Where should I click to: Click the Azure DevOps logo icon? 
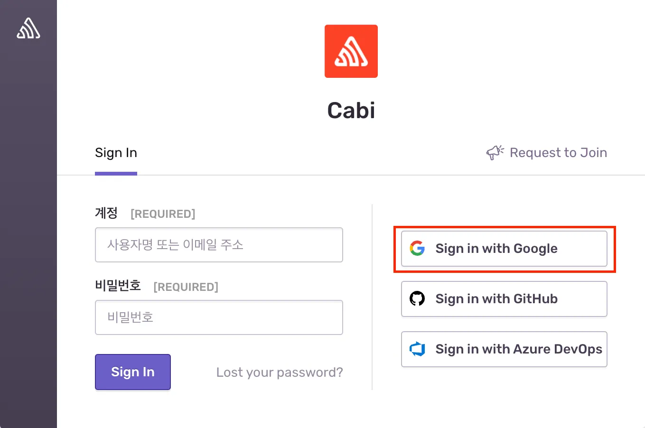click(417, 349)
